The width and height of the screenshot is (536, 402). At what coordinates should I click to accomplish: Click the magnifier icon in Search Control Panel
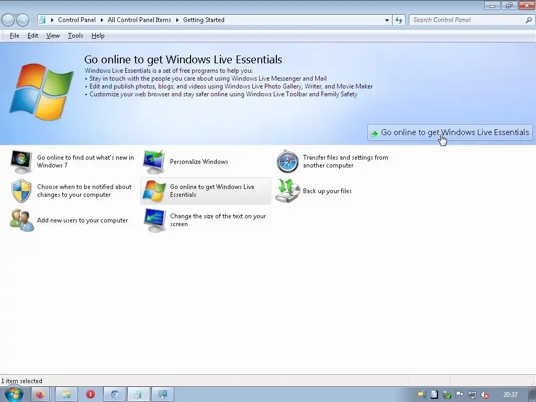click(529, 20)
